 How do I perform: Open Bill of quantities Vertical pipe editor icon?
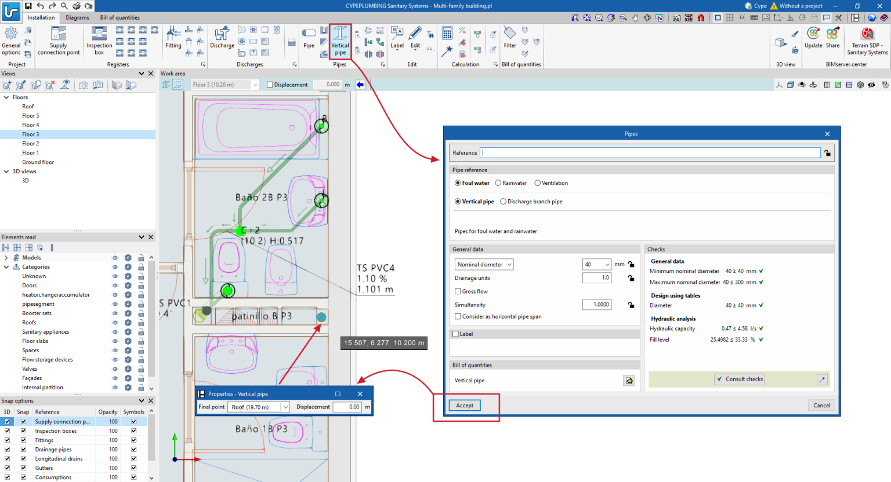click(629, 381)
